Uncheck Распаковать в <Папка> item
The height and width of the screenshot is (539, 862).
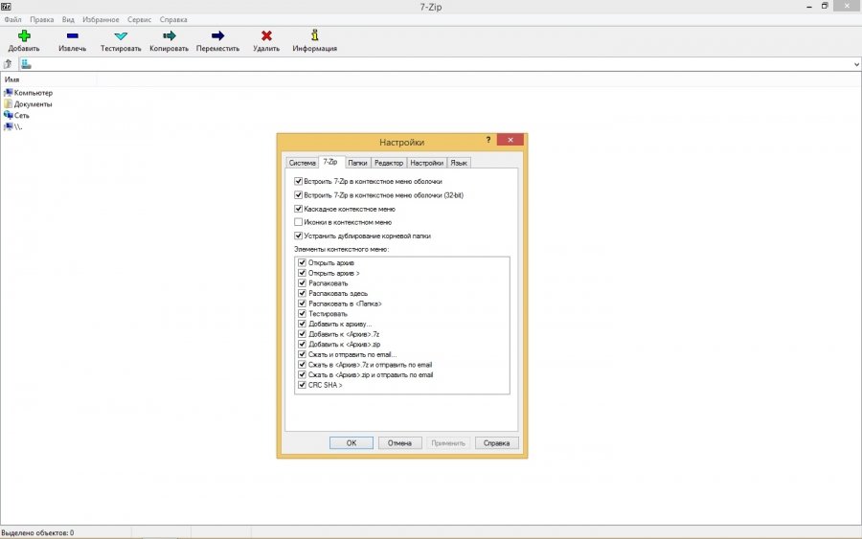click(x=302, y=303)
